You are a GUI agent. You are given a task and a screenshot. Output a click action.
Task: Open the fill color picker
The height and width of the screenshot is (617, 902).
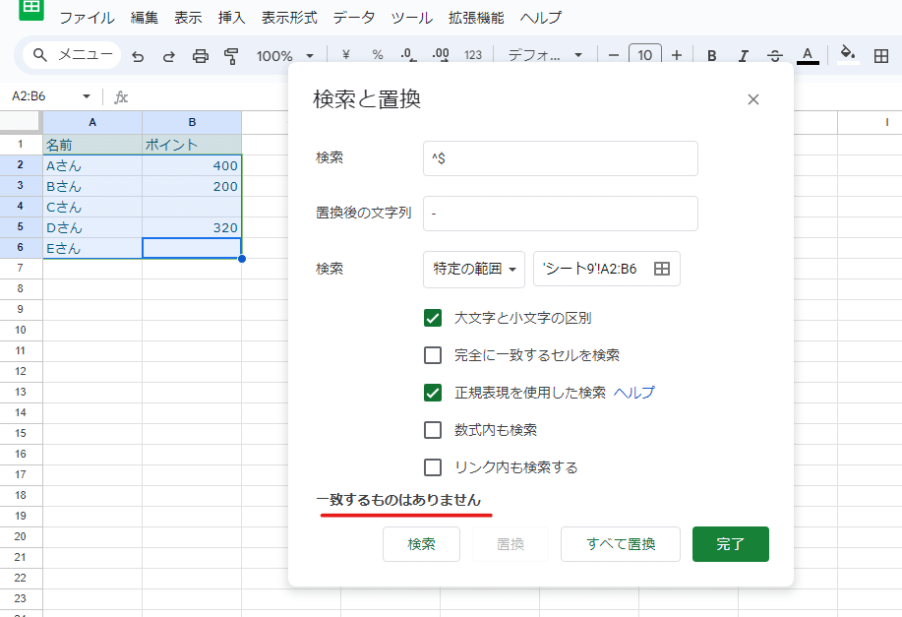tap(848, 54)
